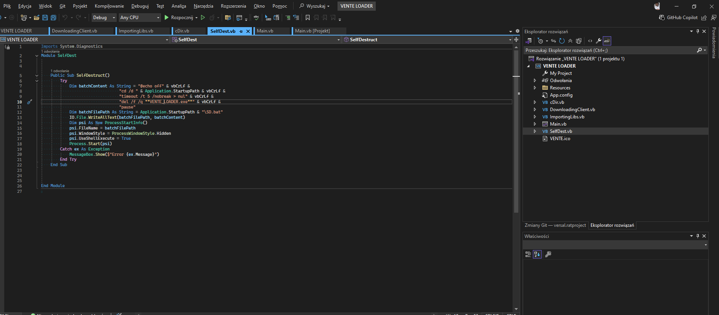This screenshot has height=315, width=719.
Task: Click the uncomment selected lines icon
Action: pos(296,18)
